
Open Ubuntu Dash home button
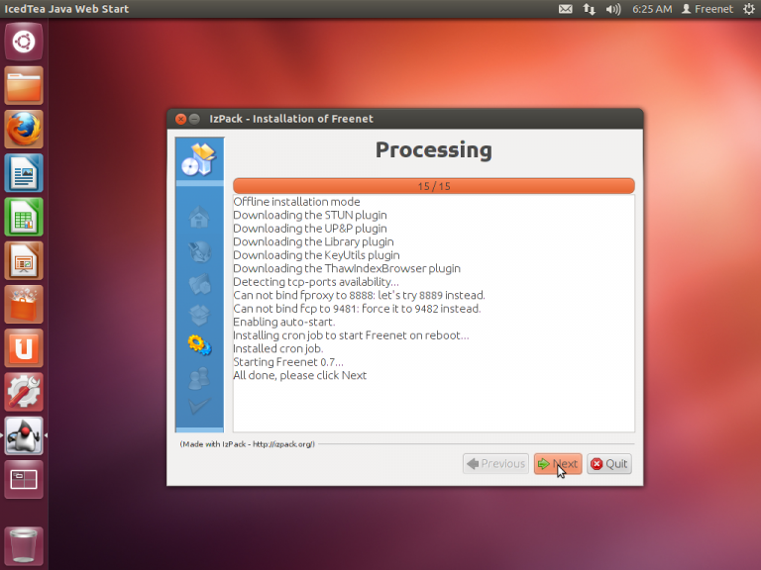[x=24, y=42]
